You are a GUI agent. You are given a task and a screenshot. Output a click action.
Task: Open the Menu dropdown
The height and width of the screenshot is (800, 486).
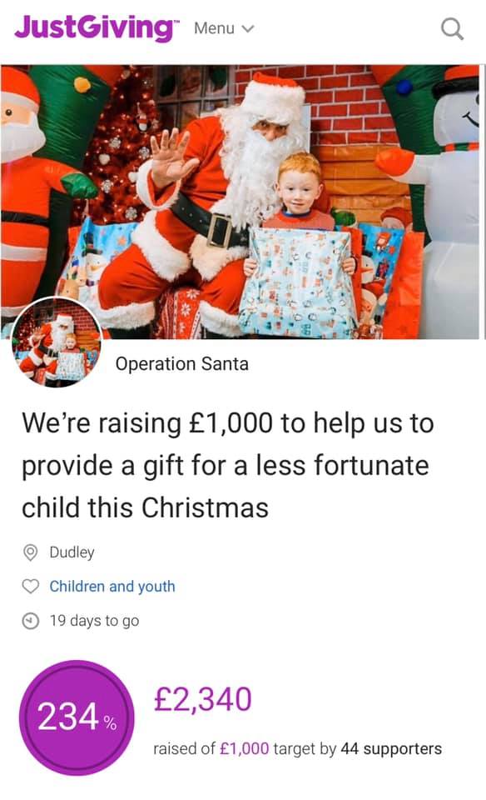tap(224, 28)
